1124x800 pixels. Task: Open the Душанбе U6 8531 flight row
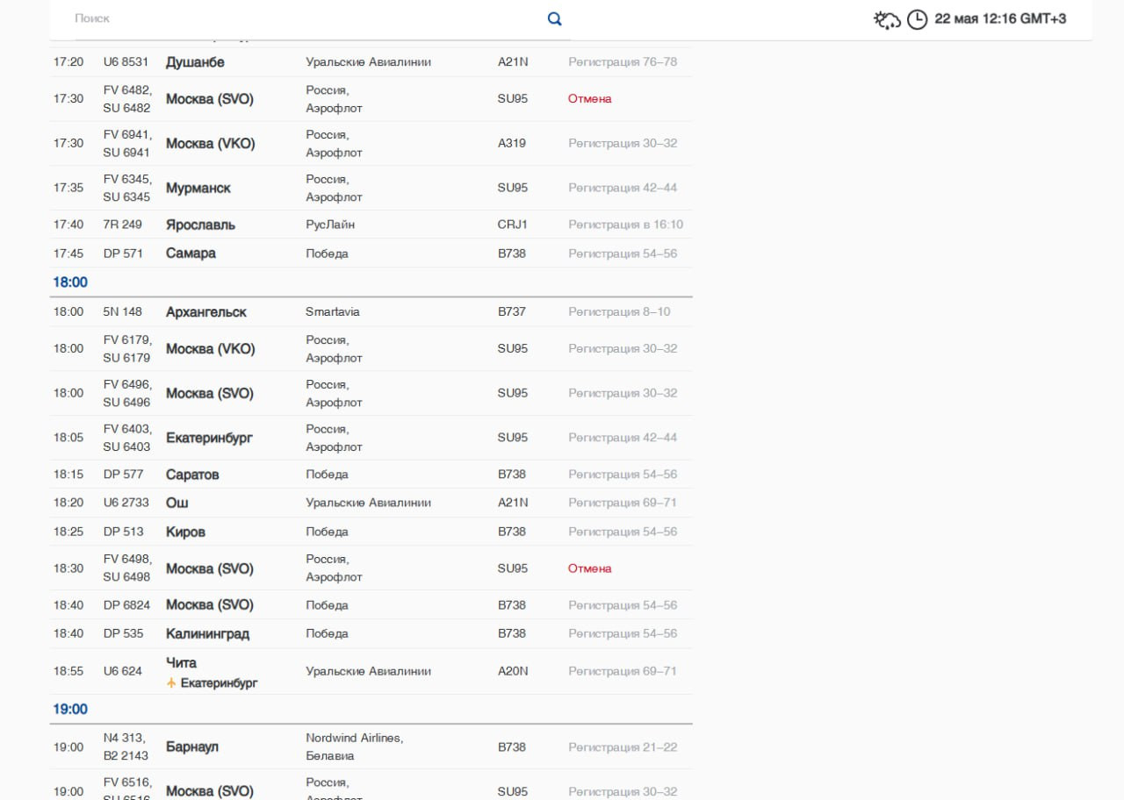[371, 62]
